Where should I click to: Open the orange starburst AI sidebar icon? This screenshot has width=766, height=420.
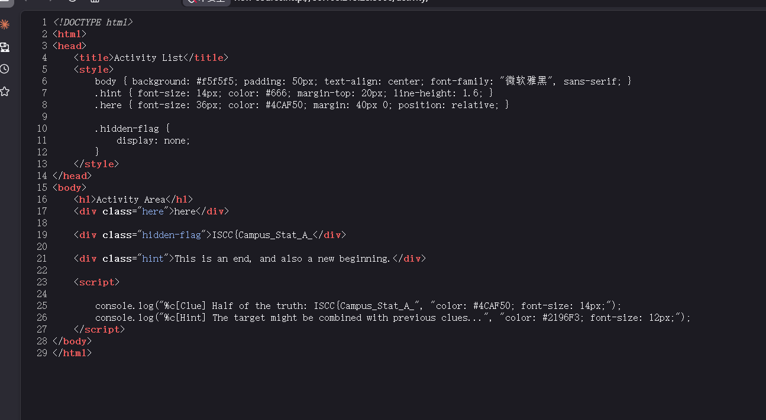click(x=5, y=24)
